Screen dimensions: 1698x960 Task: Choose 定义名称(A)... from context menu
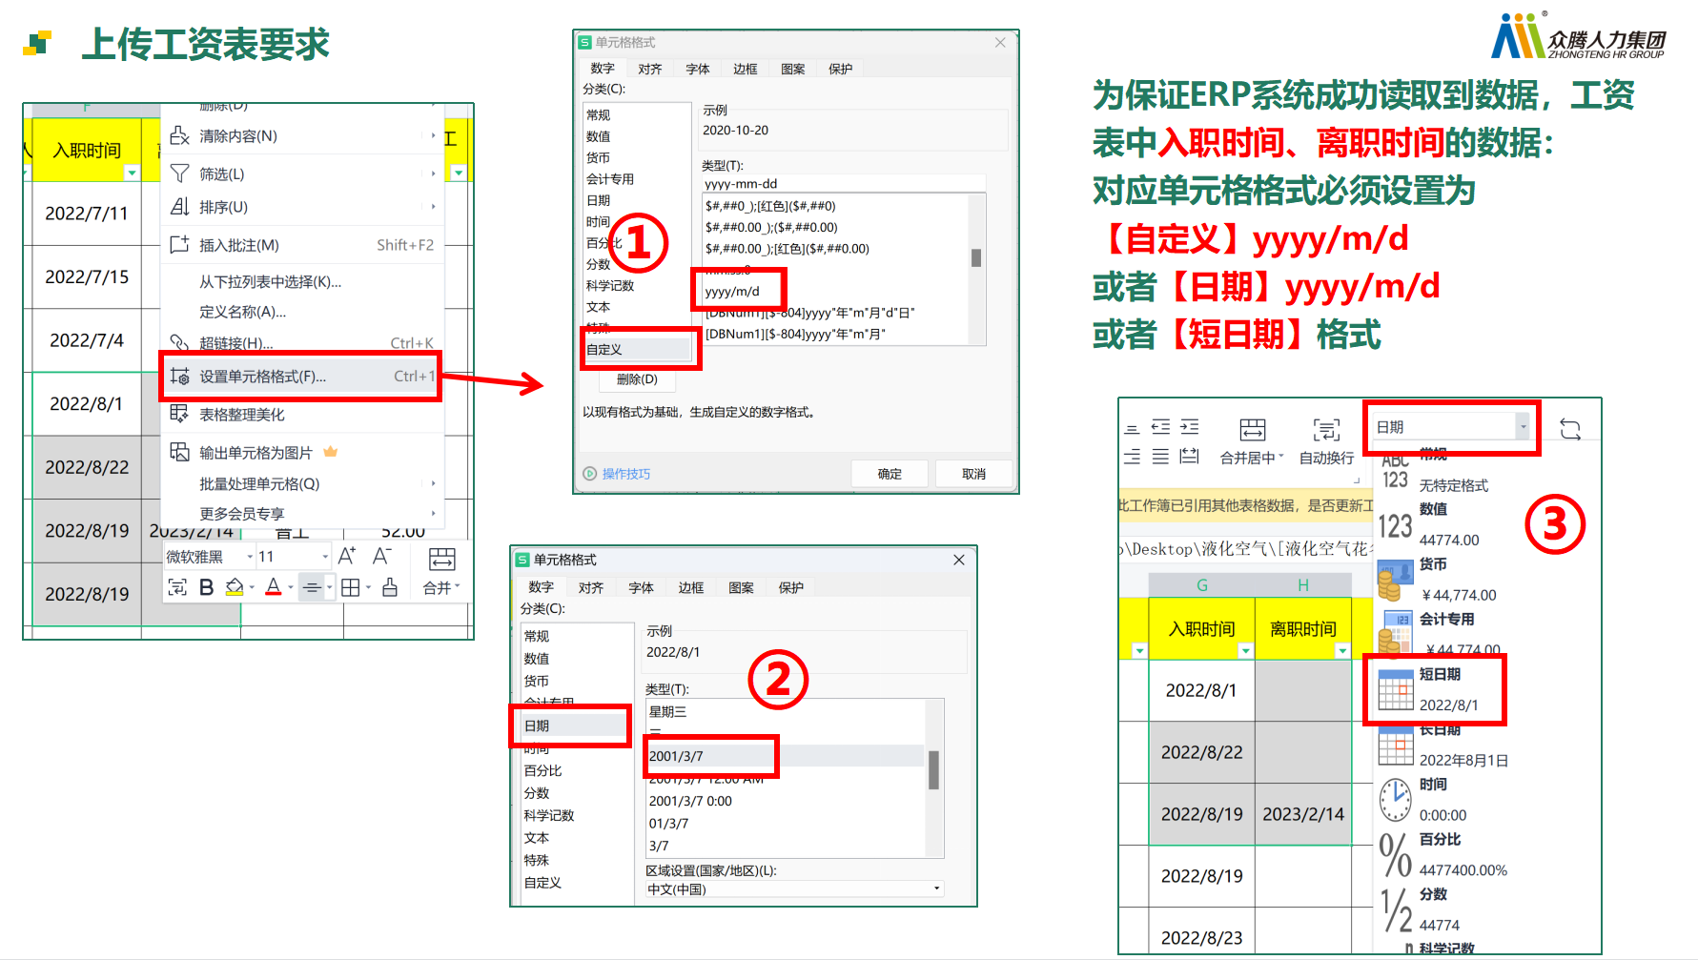tap(242, 312)
